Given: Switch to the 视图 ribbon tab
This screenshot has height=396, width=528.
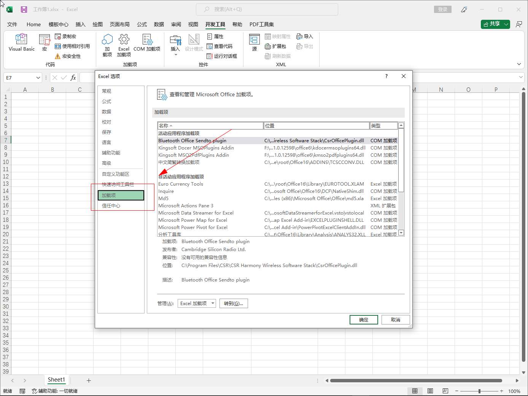Looking at the screenshot, I should [193, 24].
